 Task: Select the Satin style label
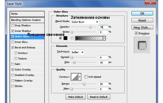coord(17,64)
